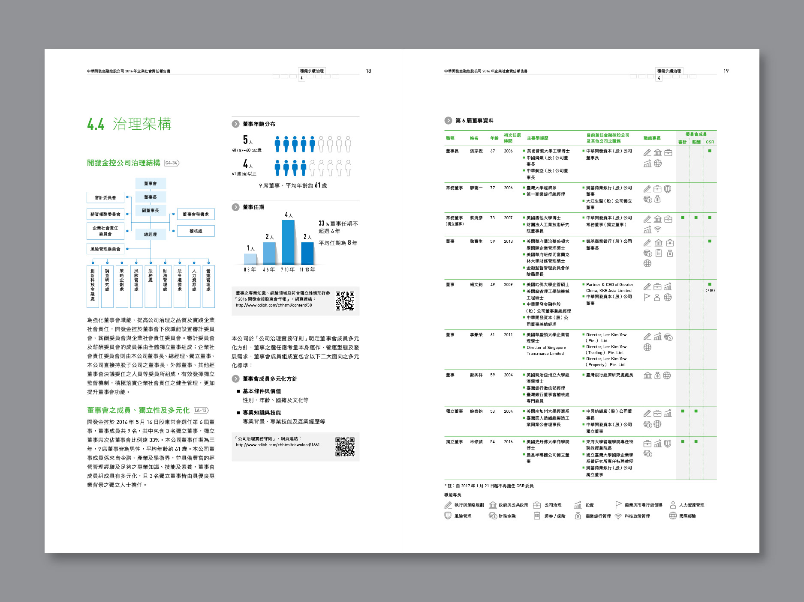Image resolution: width=804 pixels, height=602 pixels.
Task: Click the name 魏寶生 in the directors table
Action: [x=476, y=241]
